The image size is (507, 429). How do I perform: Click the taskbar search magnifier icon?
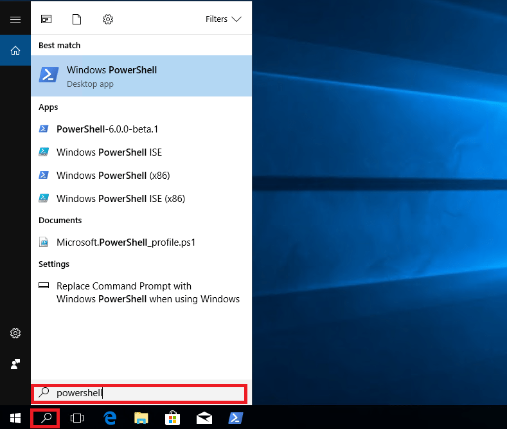(46, 418)
